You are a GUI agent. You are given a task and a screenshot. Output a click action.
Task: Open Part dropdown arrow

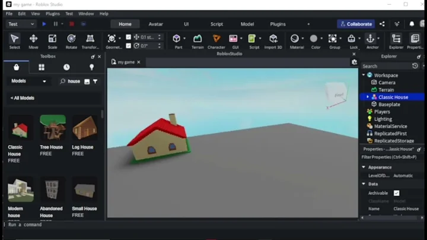point(184,39)
